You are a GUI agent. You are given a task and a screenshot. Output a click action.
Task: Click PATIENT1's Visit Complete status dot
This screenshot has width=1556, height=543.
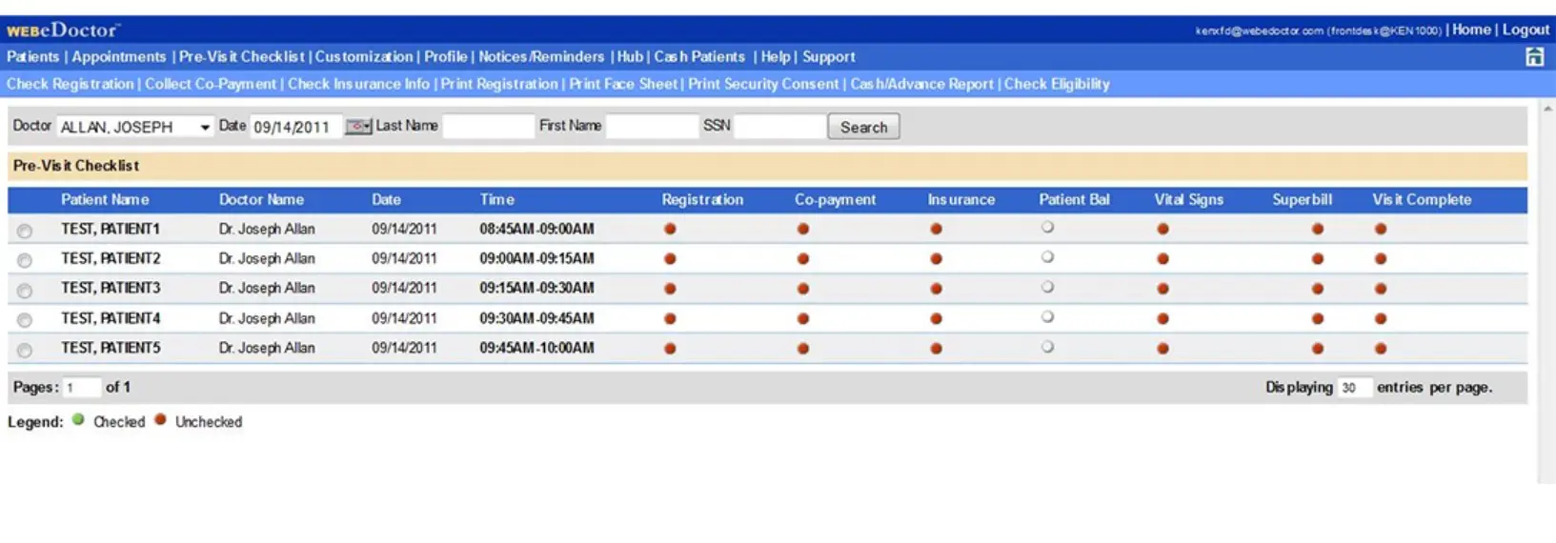point(1381,229)
